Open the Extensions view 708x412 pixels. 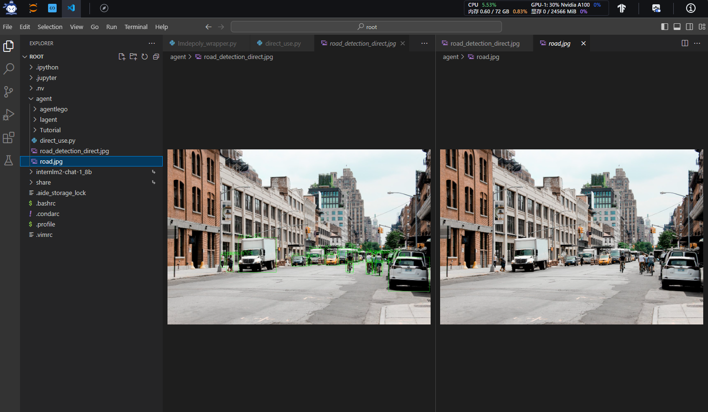click(x=9, y=137)
